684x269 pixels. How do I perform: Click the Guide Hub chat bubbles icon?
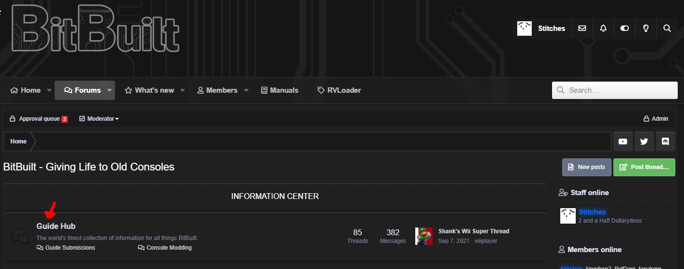coord(20,237)
